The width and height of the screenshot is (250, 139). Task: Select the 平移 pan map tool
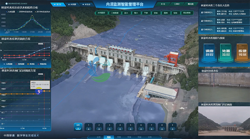146,13
